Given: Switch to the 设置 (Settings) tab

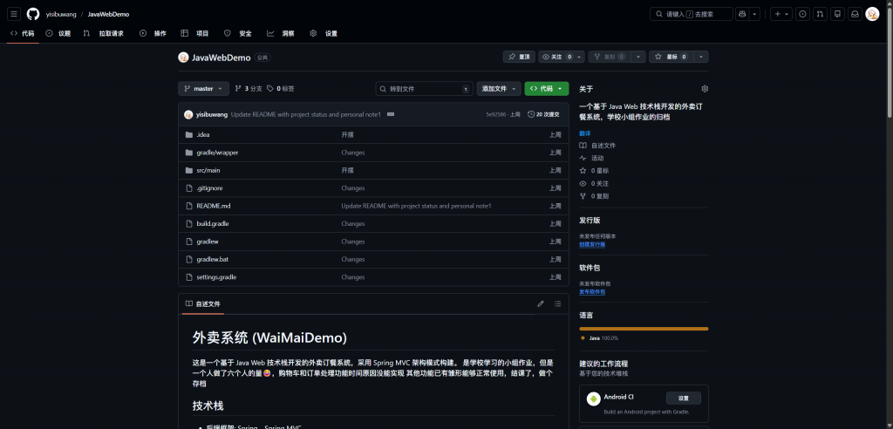Looking at the screenshot, I should click(x=324, y=33).
